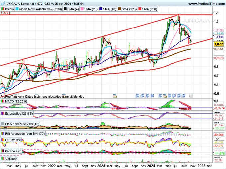Click the 2025 label on time axis
Screen dimensions: 226x169
tap(201, 166)
